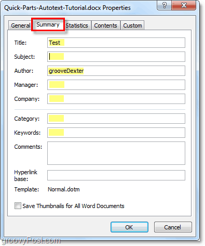Select the Summary tab

pos(48,24)
